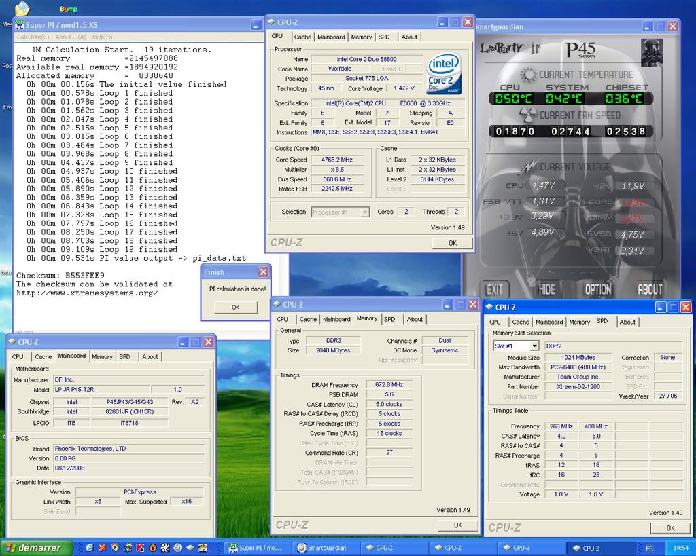Open the folder icon on the desktop
This screenshot has height=556, width=696.
click(22, 9)
